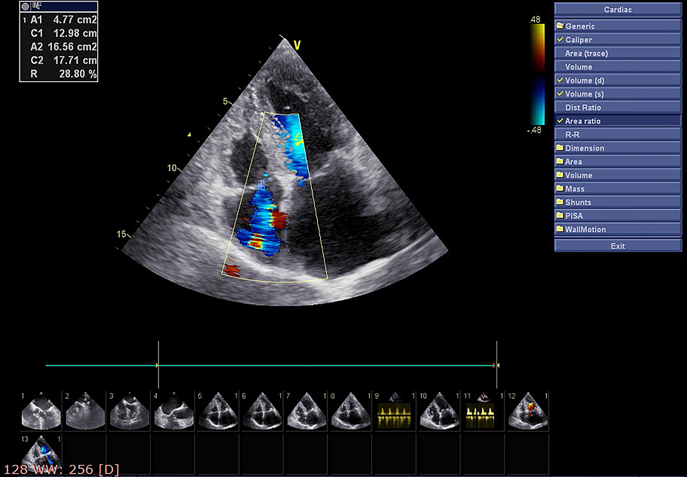Click the gray circle icon in measurement box
Screen dimensions: 687x477
point(25,6)
